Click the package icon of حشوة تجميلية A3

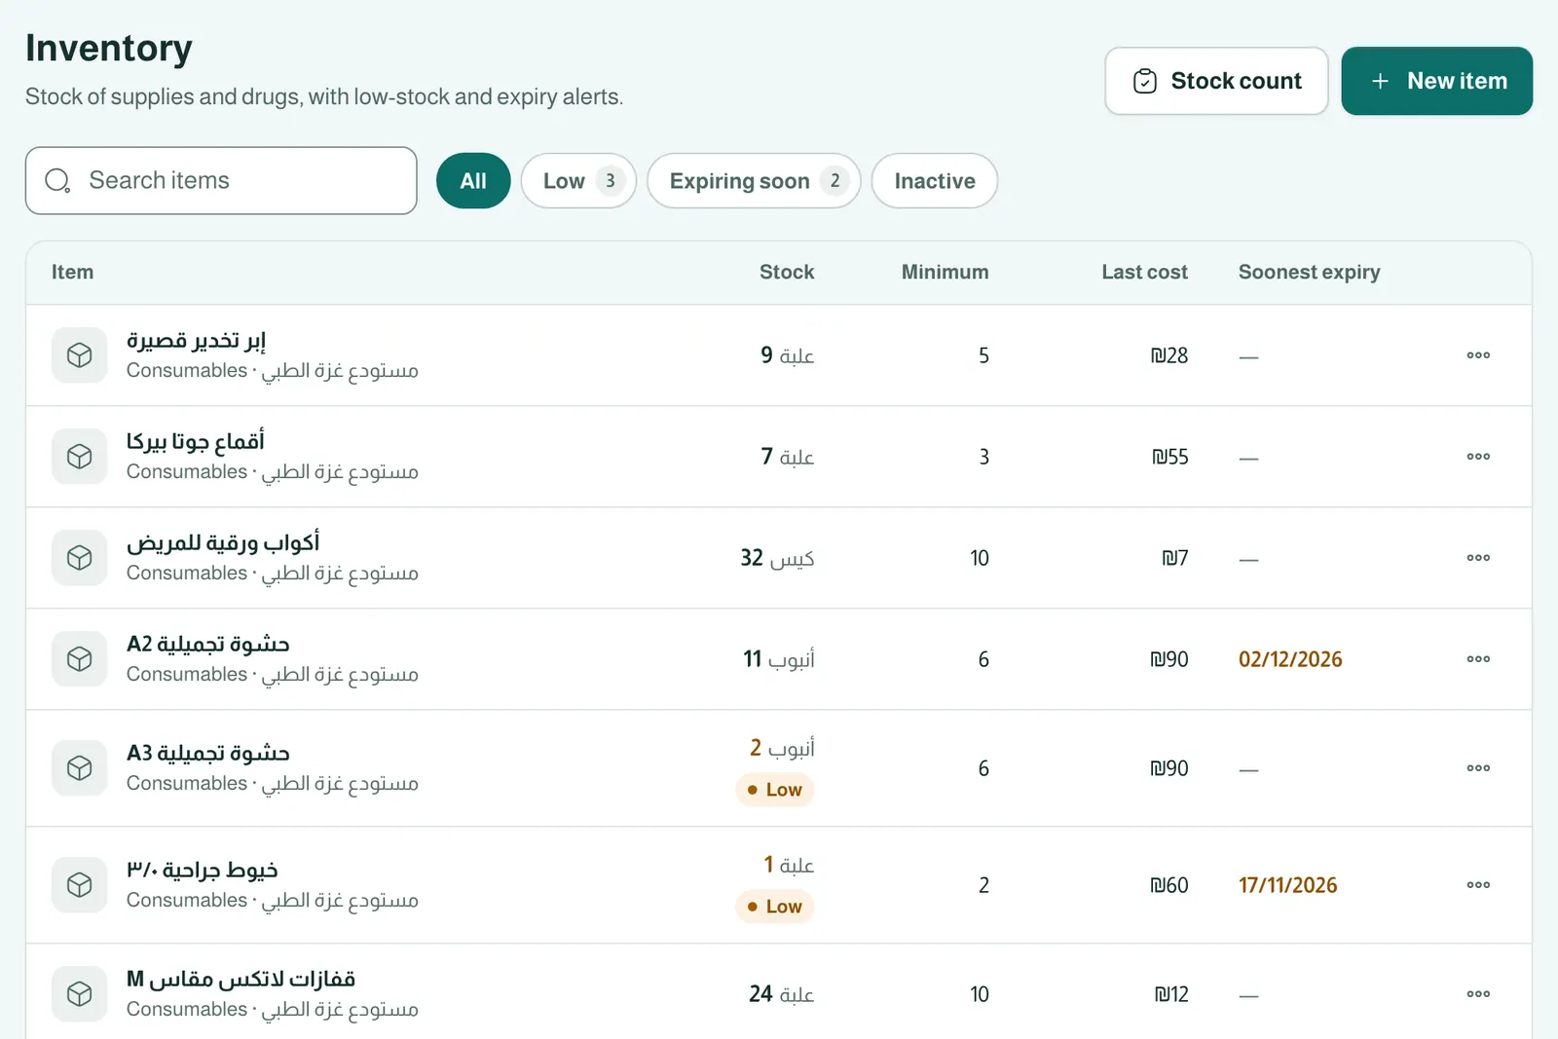click(x=80, y=768)
